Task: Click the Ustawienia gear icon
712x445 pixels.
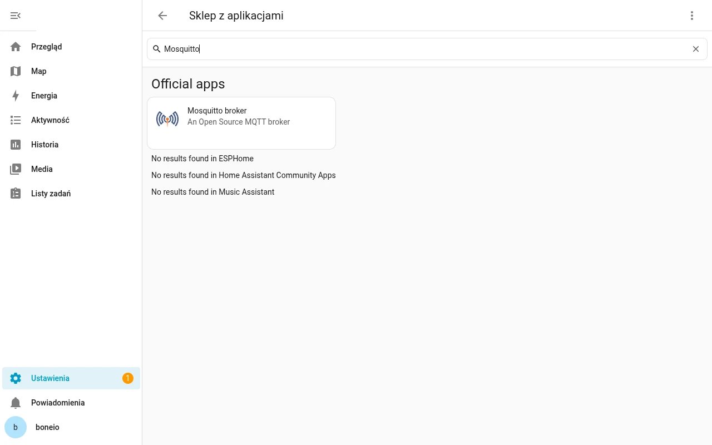Action: click(x=16, y=378)
